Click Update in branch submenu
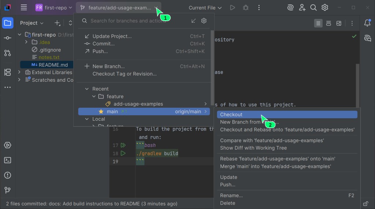Image resolution: width=375 pixels, height=209 pixels. click(x=287, y=177)
